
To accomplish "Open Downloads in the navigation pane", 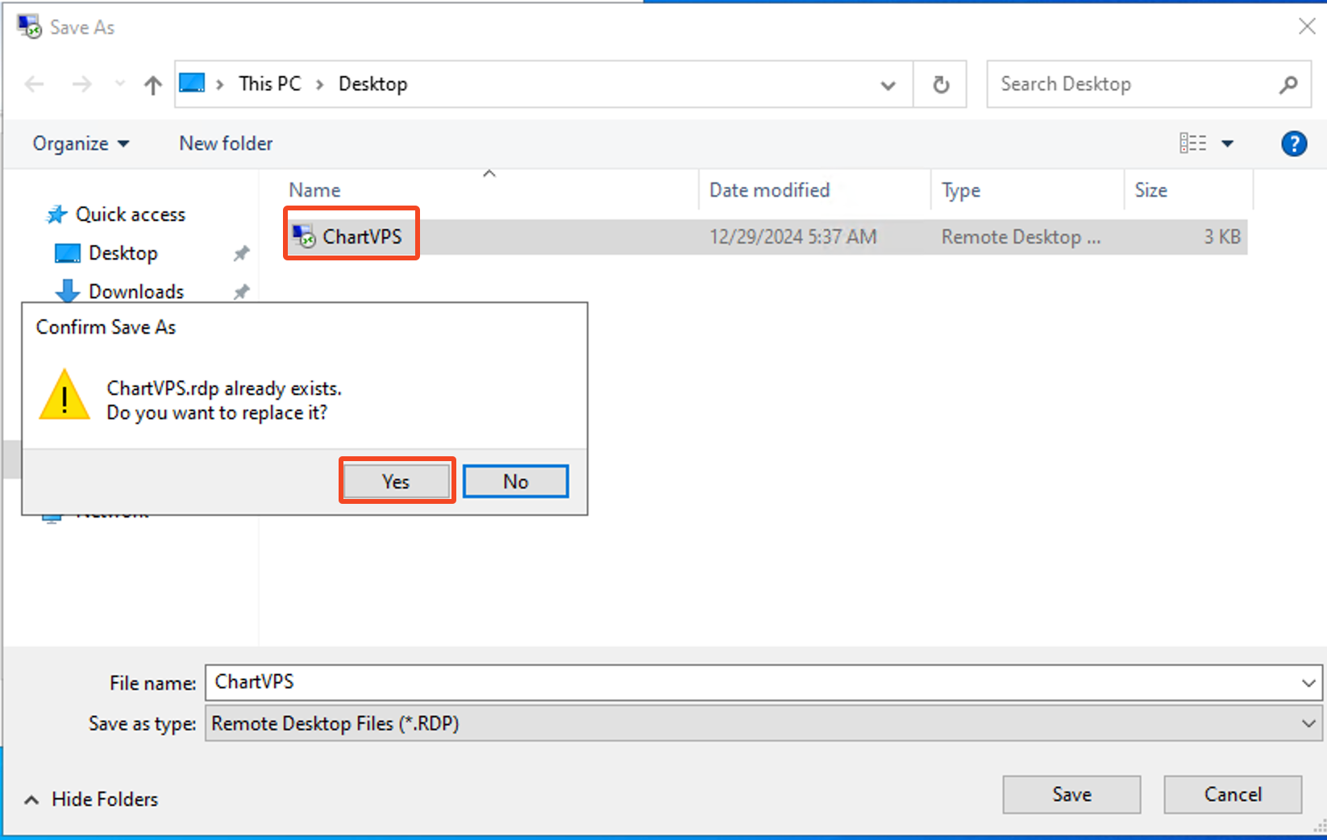I will point(135,291).
